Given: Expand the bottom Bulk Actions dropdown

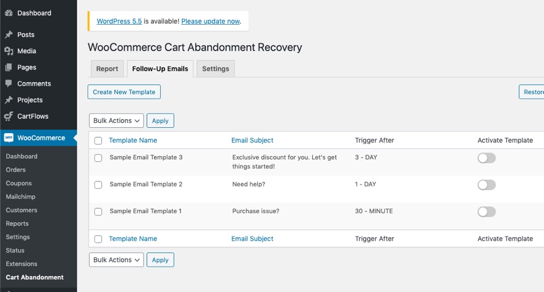Looking at the screenshot, I should coord(116,260).
